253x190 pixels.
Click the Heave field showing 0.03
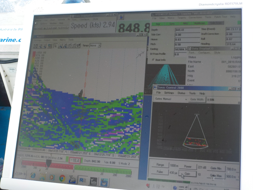(187, 40)
